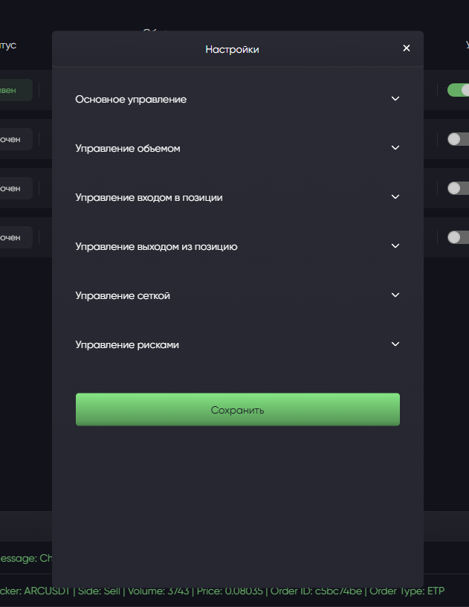Expand the Управление объемом section label

(128, 149)
